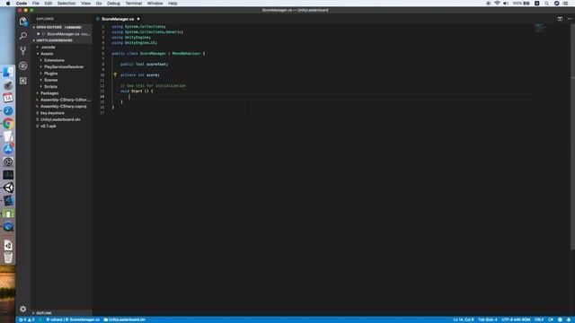Viewport: 575px width, 323px height.
Task: Open the File menu
Action: click(x=36, y=4)
